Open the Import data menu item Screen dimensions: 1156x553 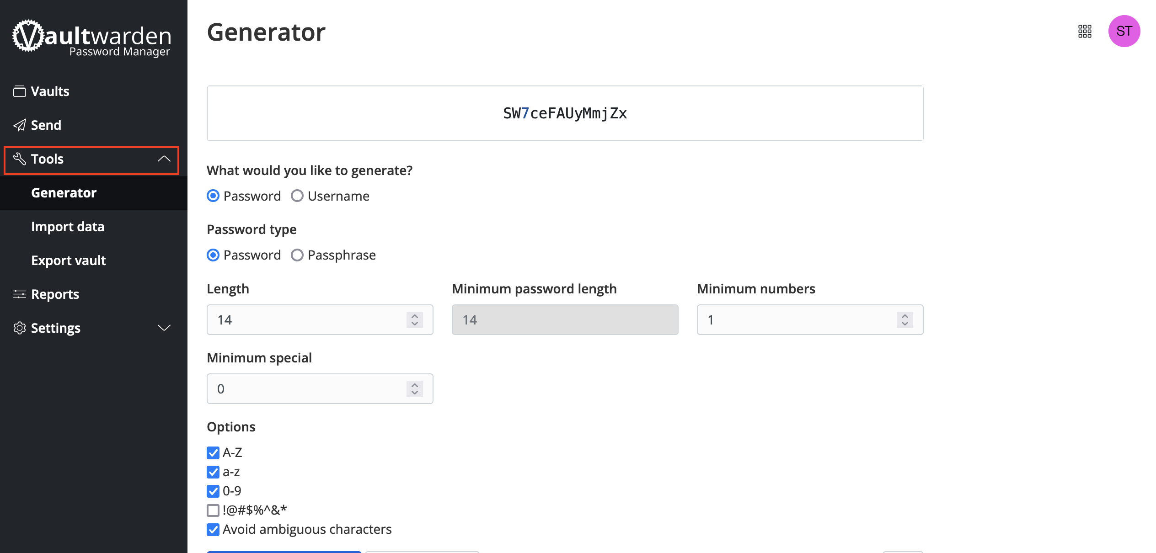coord(67,226)
